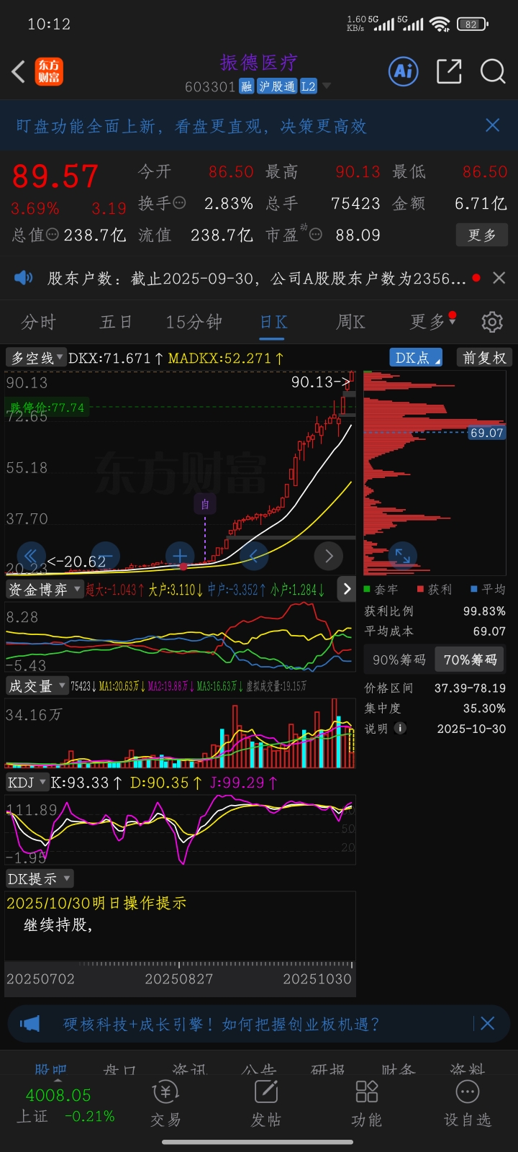
Task: Zoom out chart with the minus button
Action: click(106, 555)
